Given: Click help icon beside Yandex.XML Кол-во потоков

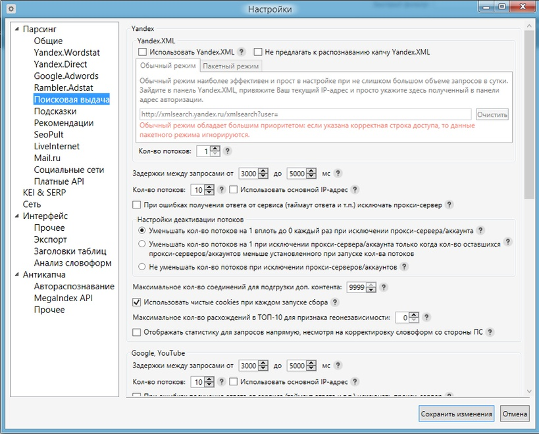Looking at the screenshot, I should click(227, 151).
